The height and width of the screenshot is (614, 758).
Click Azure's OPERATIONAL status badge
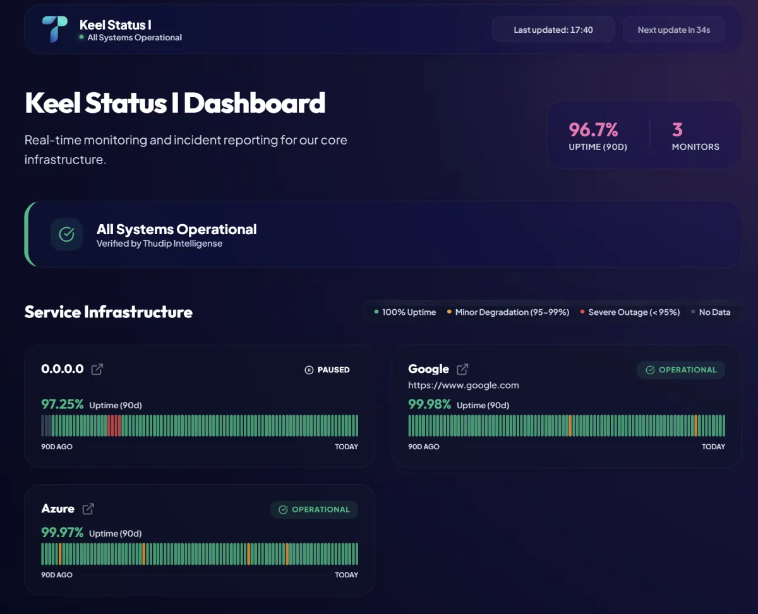(x=314, y=509)
